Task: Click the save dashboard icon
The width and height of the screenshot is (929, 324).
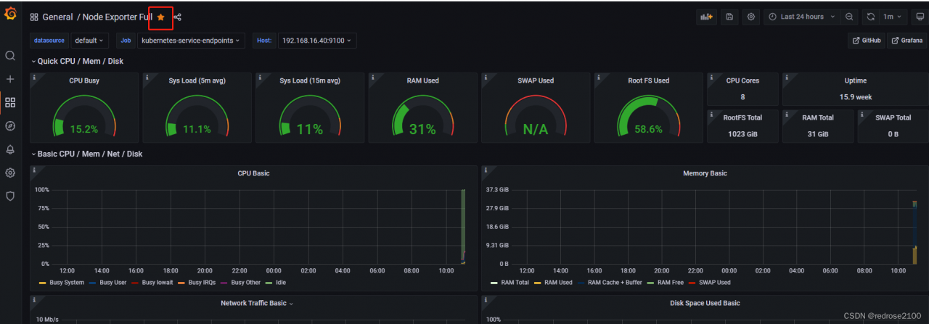Action: point(729,17)
